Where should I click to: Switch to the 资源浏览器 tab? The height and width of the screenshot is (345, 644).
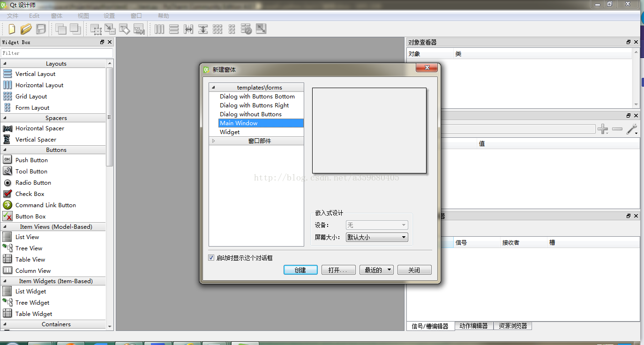[x=513, y=326]
